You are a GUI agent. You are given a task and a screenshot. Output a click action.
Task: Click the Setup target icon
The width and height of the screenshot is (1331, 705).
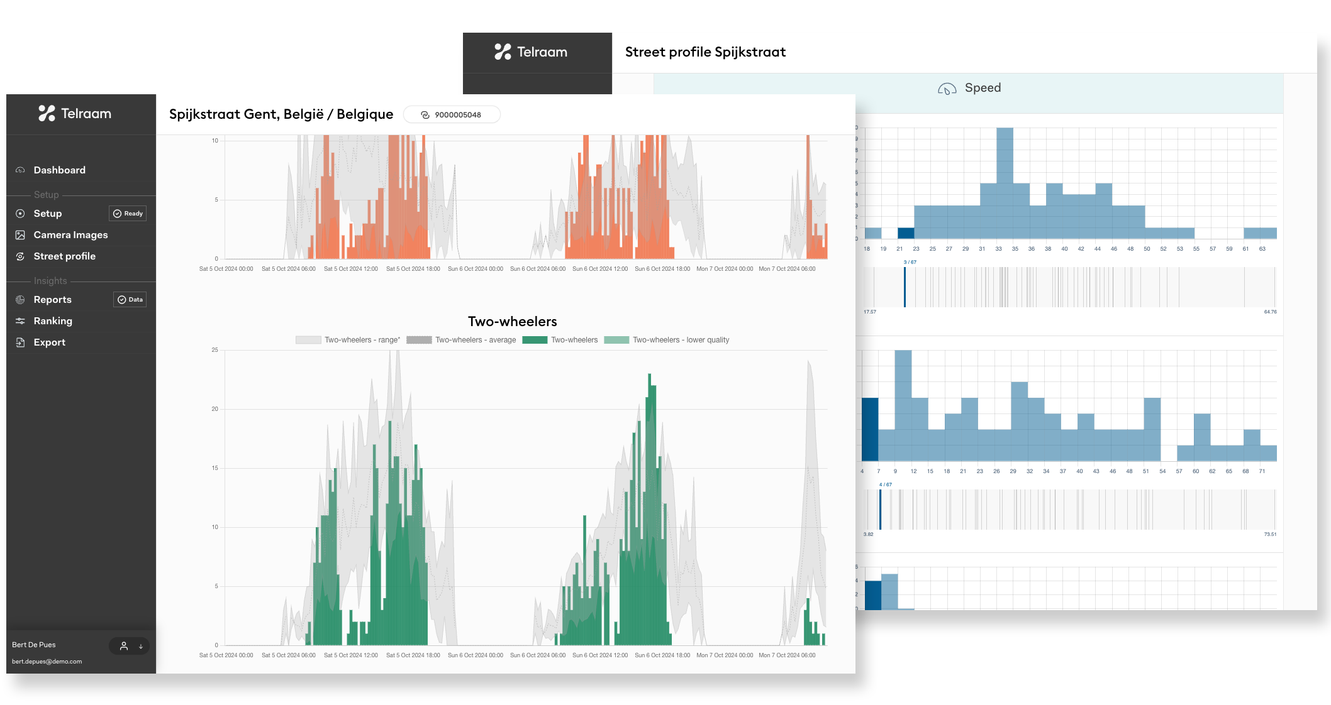pyautogui.click(x=20, y=214)
